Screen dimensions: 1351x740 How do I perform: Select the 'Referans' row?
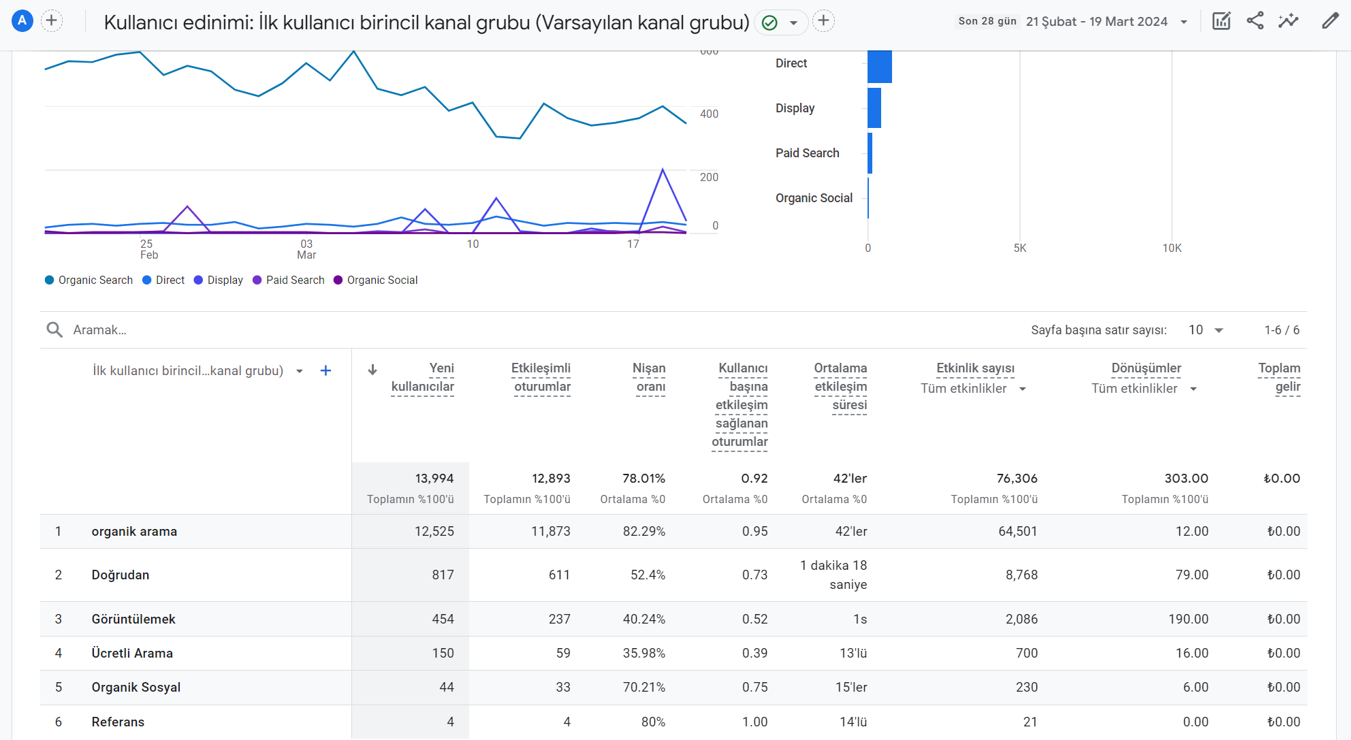click(673, 722)
